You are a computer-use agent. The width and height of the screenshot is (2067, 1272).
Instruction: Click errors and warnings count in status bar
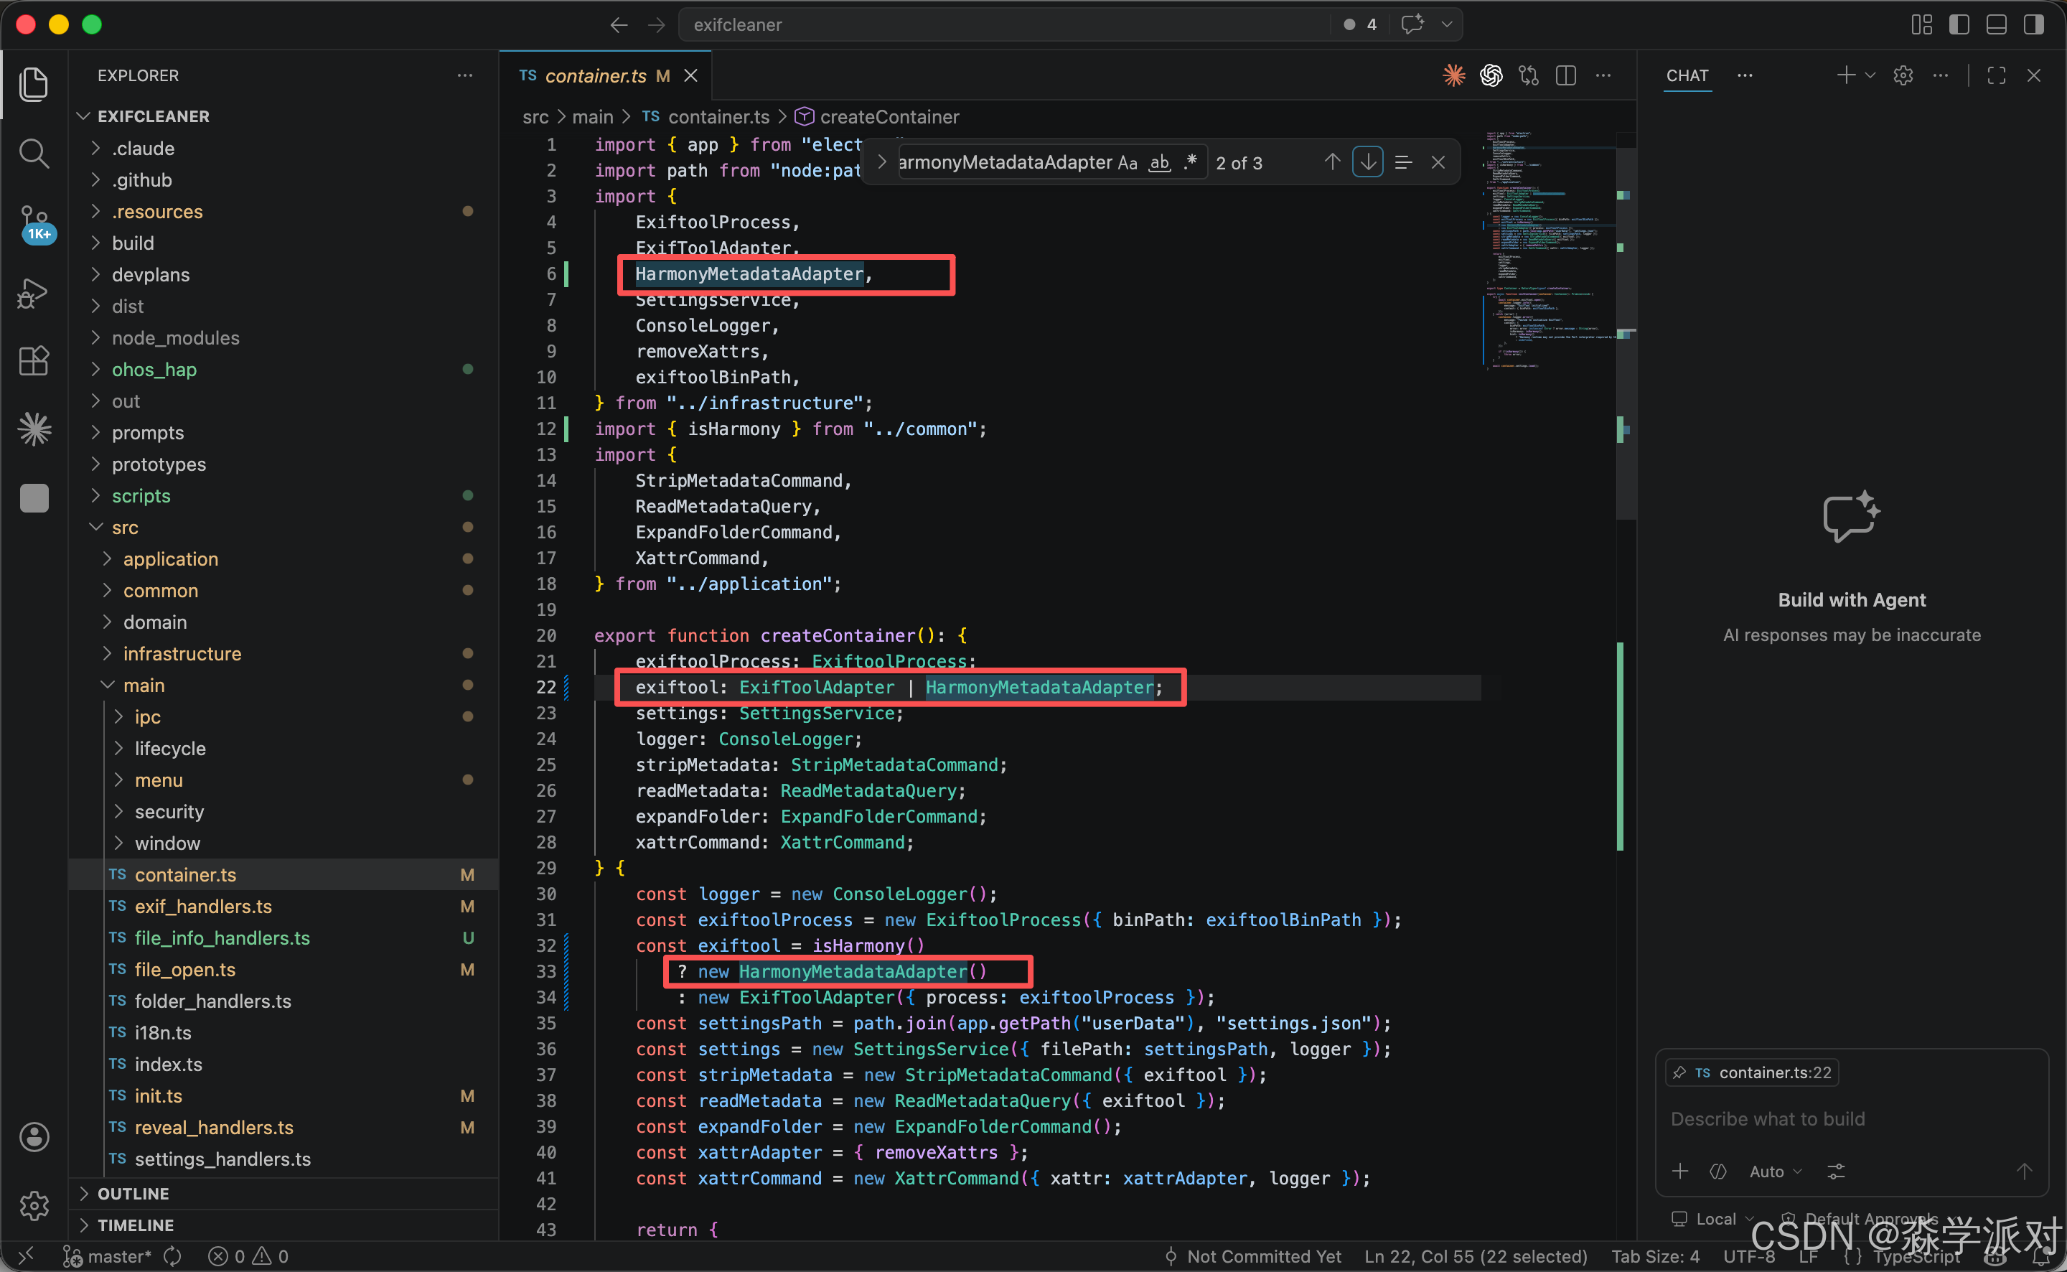tap(249, 1256)
